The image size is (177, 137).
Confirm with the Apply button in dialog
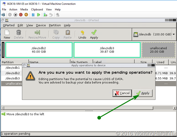coord(143,93)
